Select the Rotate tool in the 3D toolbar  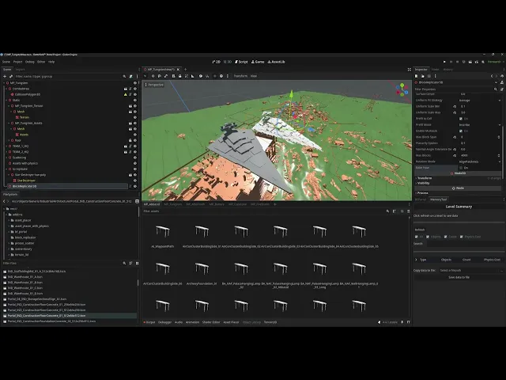click(160, 76)
